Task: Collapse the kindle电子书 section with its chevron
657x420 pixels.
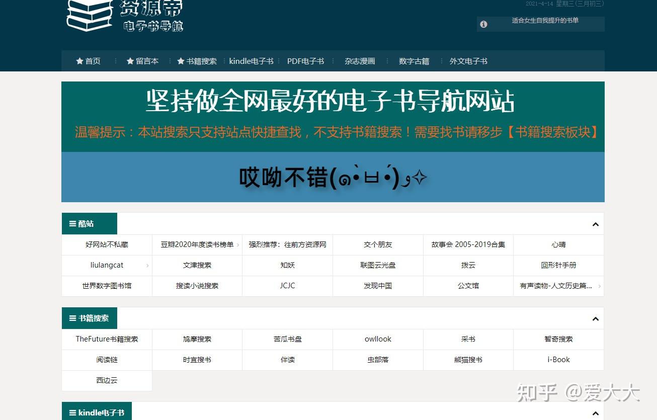Action: point(596,413)
